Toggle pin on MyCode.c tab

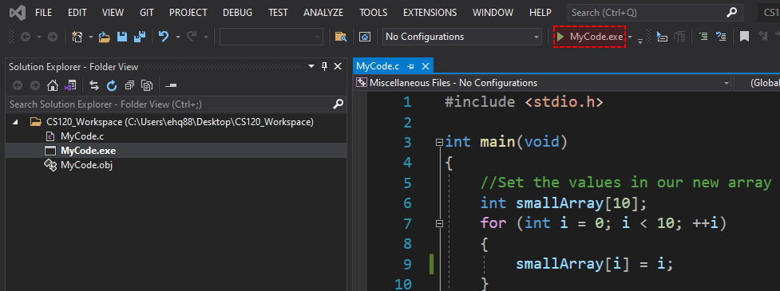click(x=410, y=66)
